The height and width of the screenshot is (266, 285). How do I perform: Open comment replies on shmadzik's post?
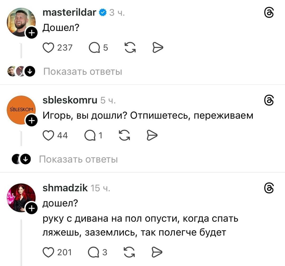coord(94,252)
